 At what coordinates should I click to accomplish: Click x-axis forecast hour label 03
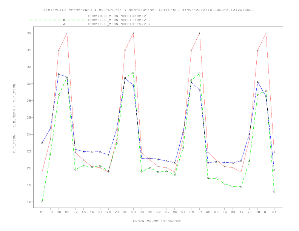pyautogui.click(x=50, y=212)
